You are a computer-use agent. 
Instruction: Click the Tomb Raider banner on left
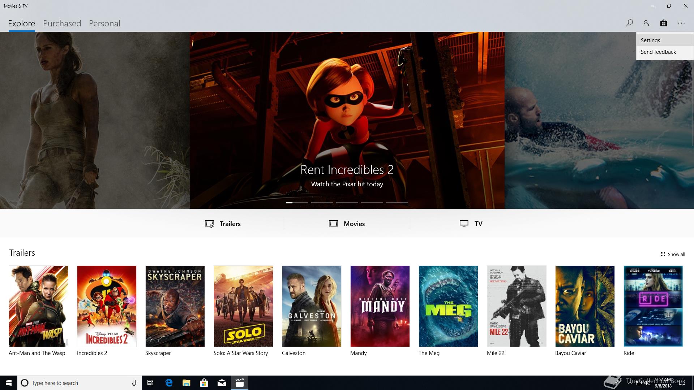click(95, 120)
